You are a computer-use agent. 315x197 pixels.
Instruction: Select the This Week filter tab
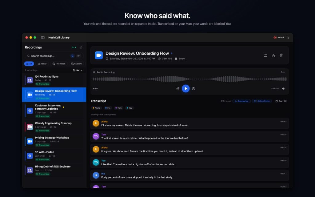pyautogui.click(x=59, y=64)
